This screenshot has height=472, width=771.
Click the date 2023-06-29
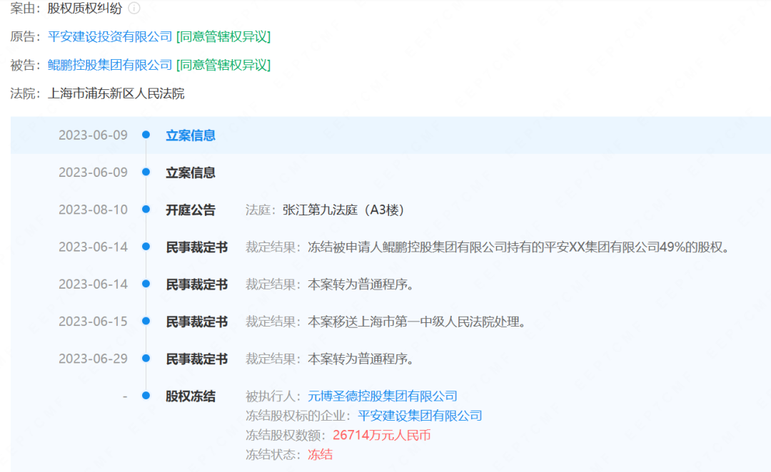pyautogui.click(x=93, y=359)
